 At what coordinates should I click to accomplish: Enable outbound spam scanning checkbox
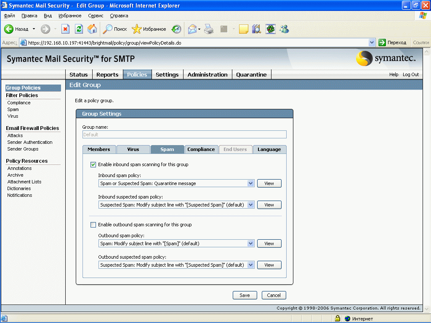(93, 225)
